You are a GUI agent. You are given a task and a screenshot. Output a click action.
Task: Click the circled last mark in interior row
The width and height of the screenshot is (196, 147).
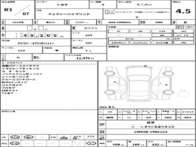91,143
